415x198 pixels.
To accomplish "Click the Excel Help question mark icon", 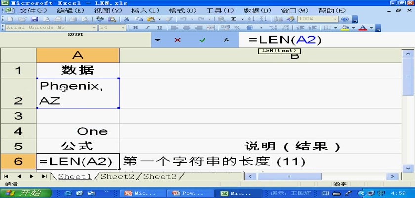I will tap(345, 19).
